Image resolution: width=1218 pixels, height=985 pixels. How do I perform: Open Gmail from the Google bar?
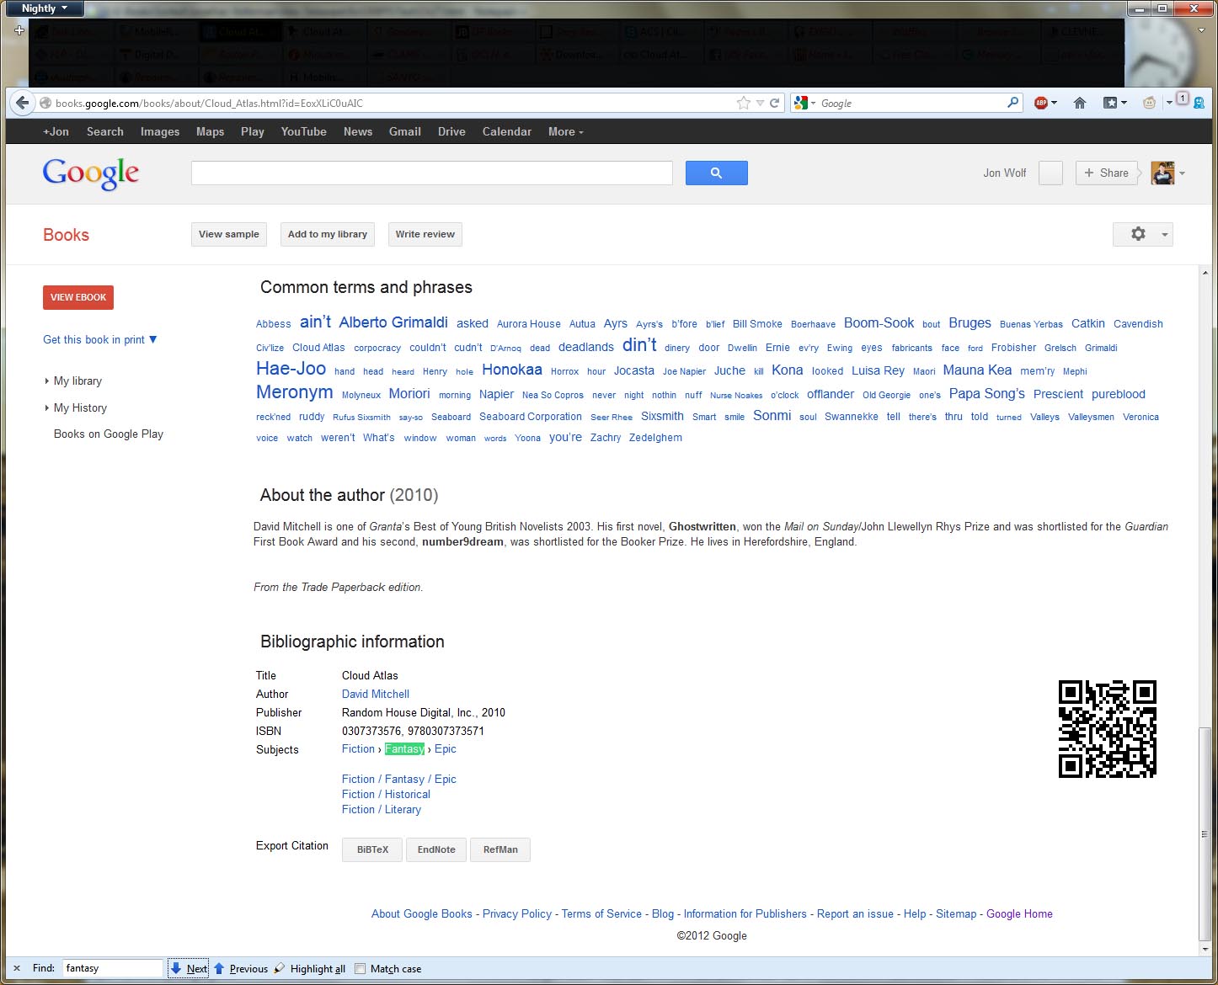pos(405,131)
